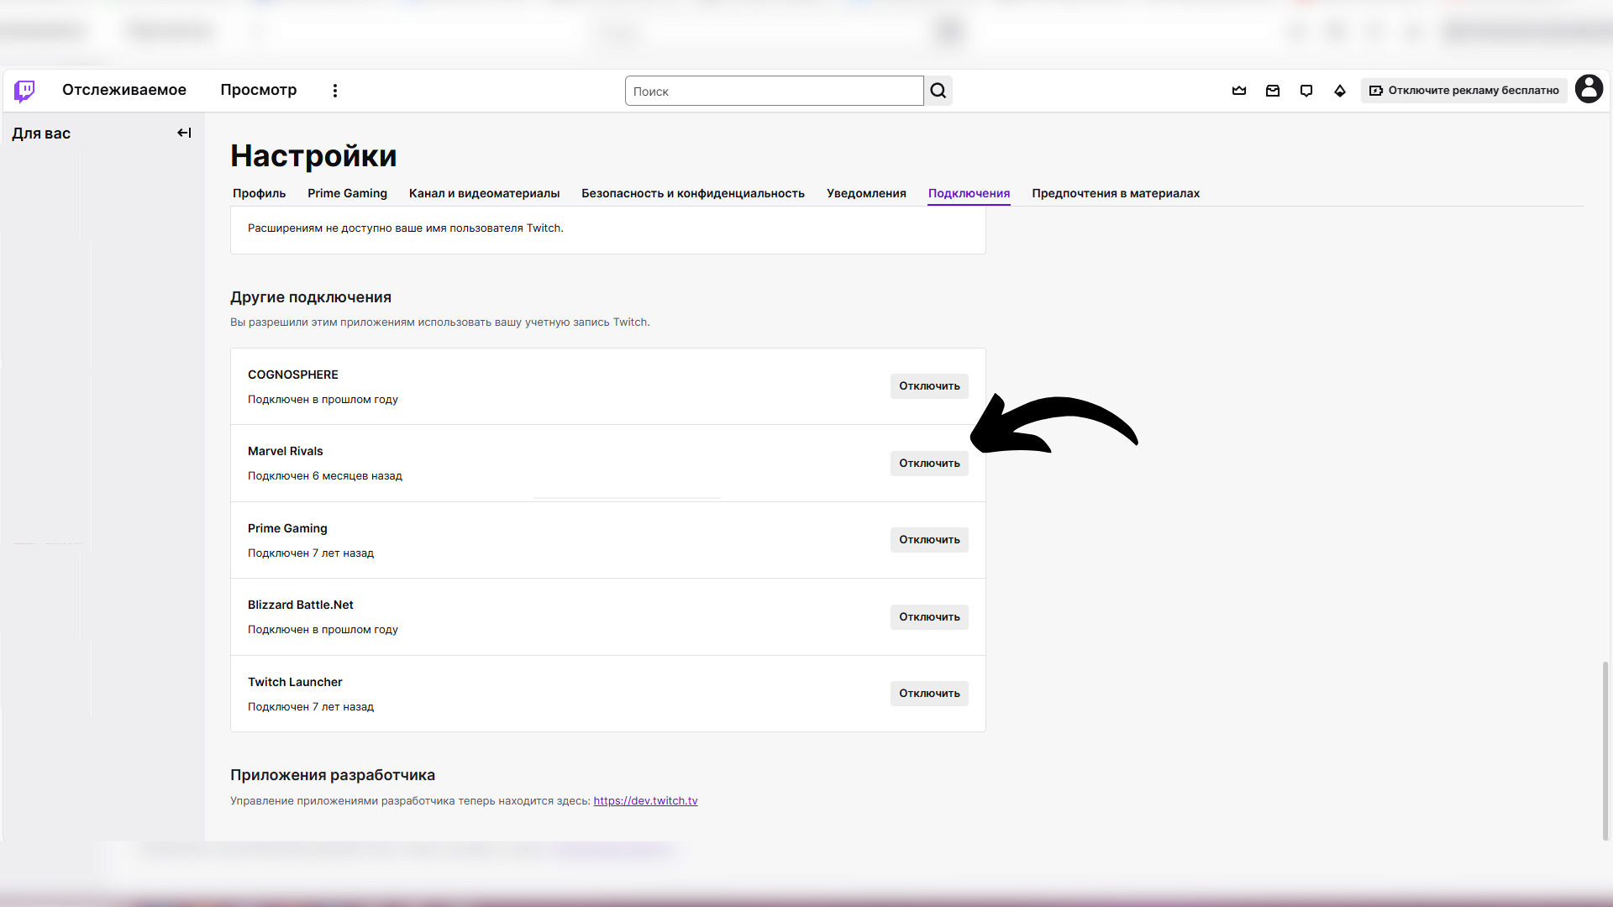This screenshot has width=1613, height=907.
Task: Open Предпочтения в материалах tab
Action: click(x=1116, y=193)
